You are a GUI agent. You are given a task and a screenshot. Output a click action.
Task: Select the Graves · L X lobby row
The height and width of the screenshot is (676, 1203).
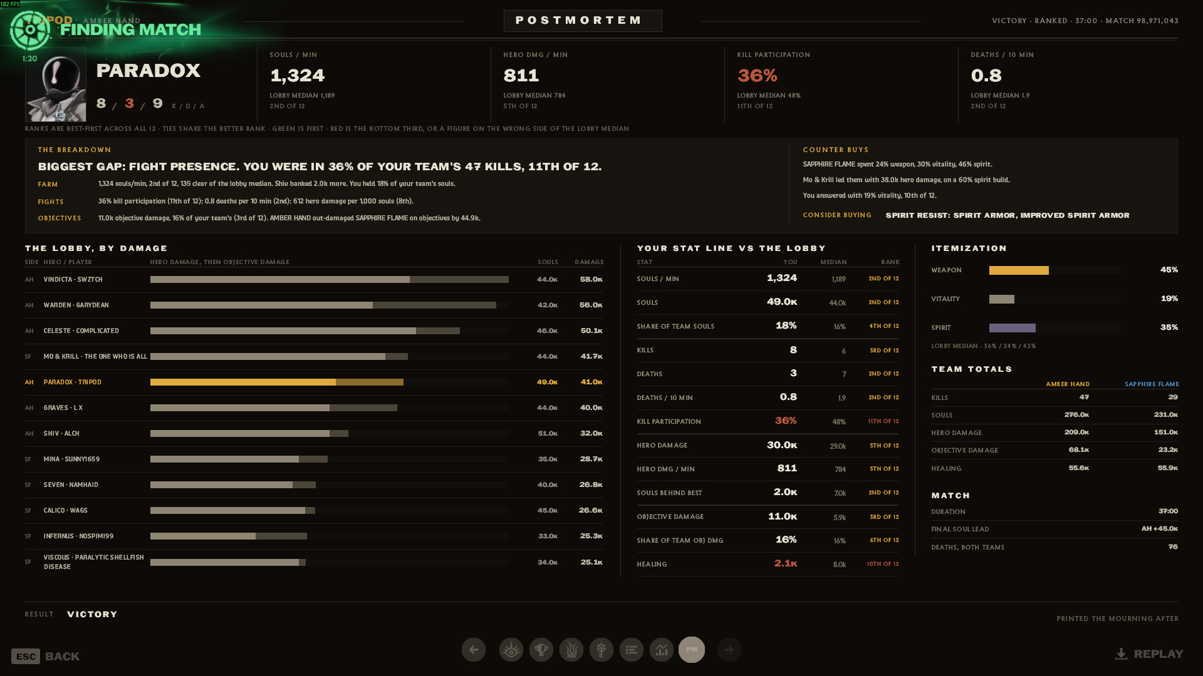(314, 408)
